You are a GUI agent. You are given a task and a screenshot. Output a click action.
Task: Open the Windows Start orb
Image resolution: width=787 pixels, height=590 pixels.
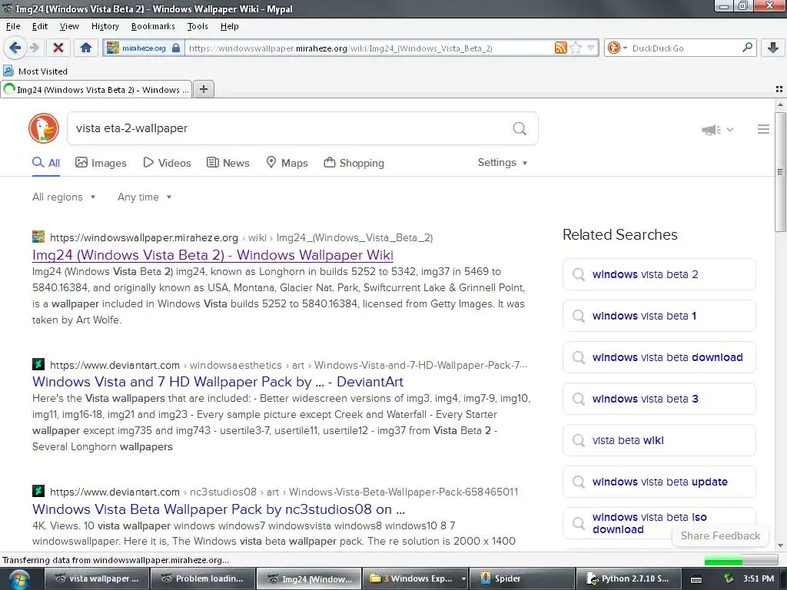(x=18, y=578)
